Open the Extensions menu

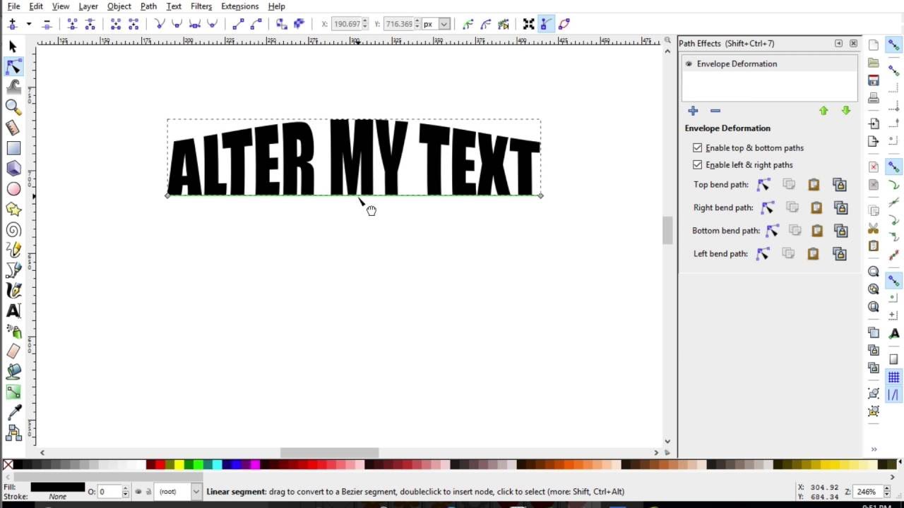240,6
